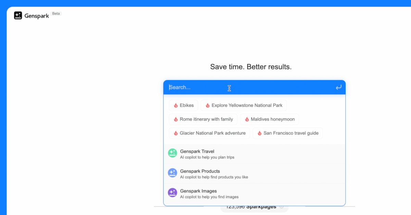411x215 pixels.
Task: Select the Ebikes trending suggestion
Action: point(183,105)
